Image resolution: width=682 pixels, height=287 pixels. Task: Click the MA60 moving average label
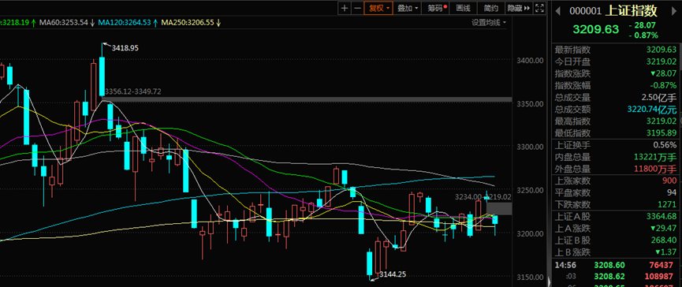coord(67,23)
